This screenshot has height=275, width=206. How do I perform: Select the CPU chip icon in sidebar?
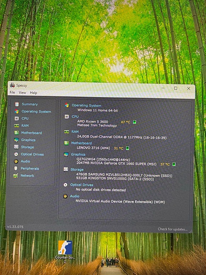tap(16, 119)
